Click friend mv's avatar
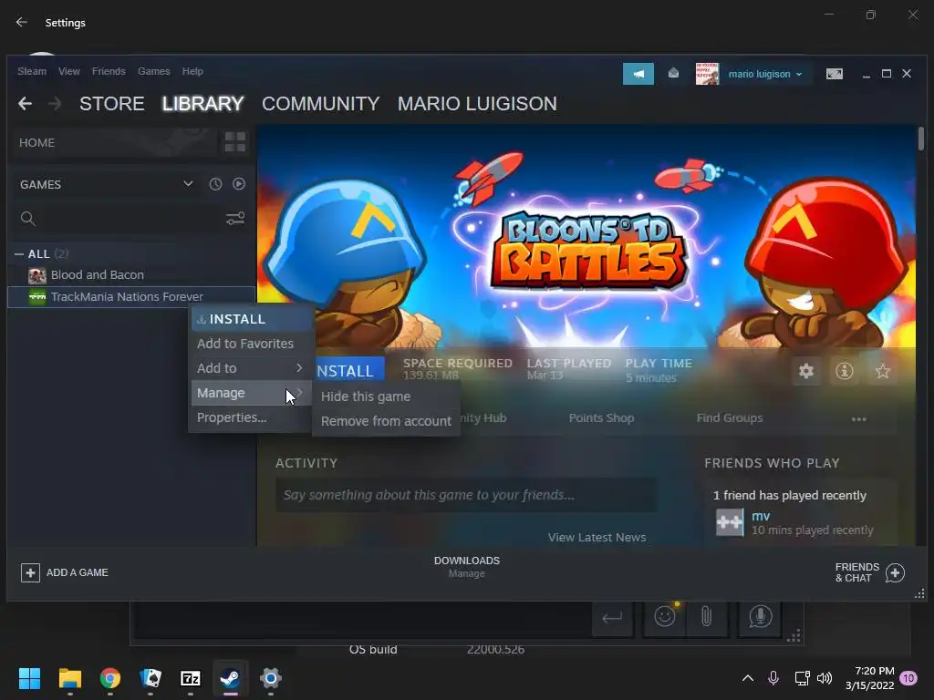This screenshot has height=700, width=934. 730,522
